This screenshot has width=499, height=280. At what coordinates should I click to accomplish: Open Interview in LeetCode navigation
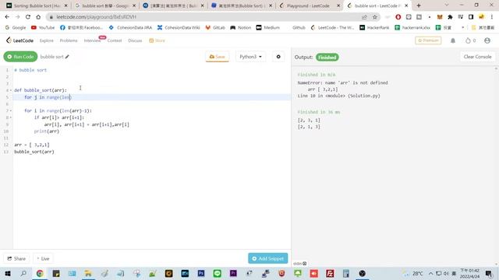tap(92, 40)
